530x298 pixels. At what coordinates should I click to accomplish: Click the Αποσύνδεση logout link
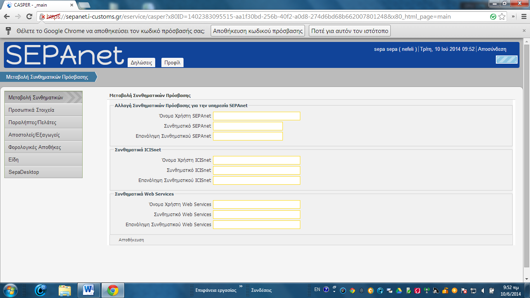492,49
